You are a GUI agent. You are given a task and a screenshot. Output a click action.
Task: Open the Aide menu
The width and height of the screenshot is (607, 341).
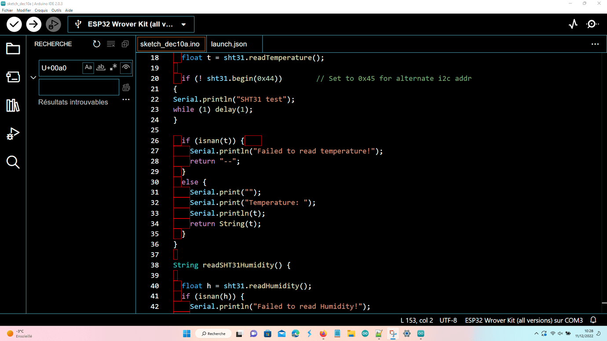69,10
